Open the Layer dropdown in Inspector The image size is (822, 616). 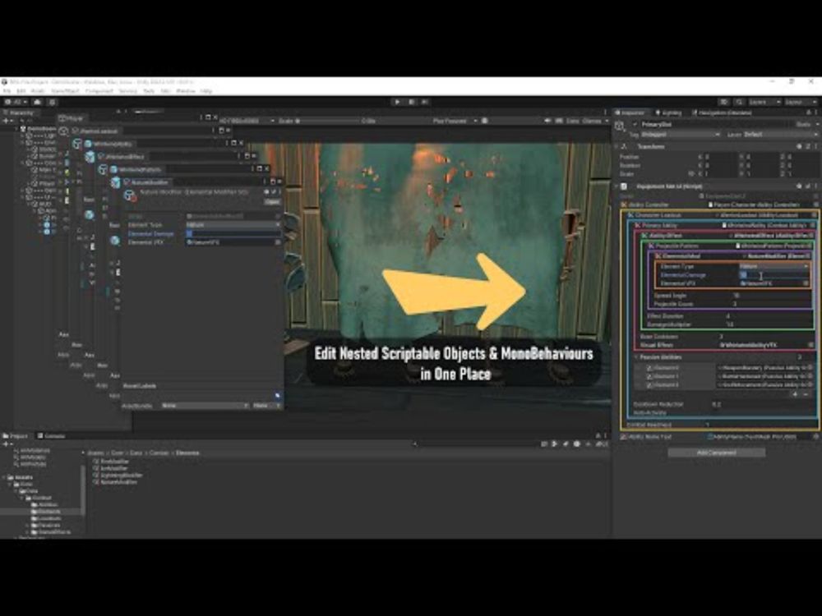pos(781,135)
